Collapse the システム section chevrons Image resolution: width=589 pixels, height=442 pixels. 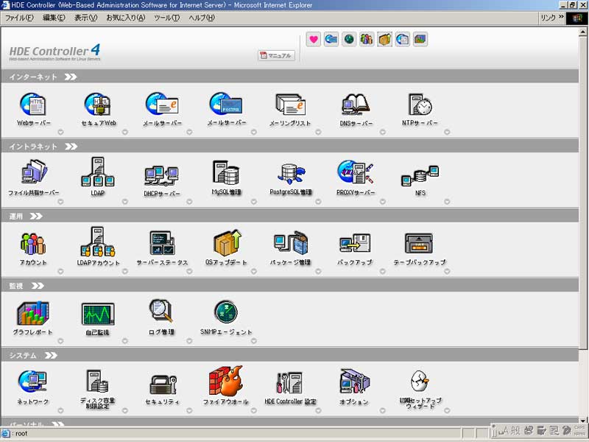click(51, 356)
